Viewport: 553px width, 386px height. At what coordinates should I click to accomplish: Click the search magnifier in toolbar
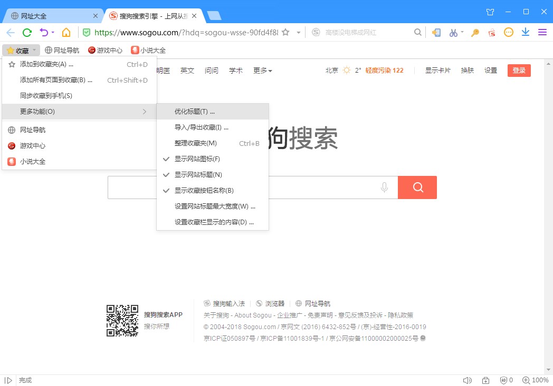417,32
